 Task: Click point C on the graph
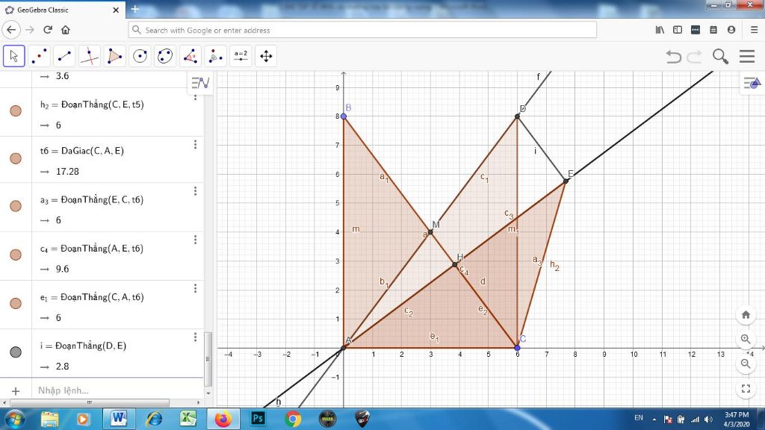(x=518, y=348)
